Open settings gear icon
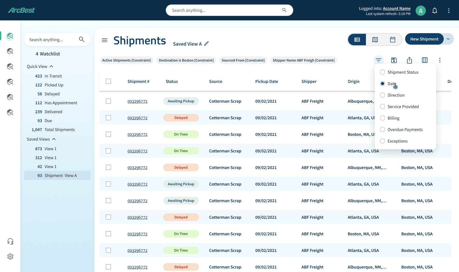The height and width of the screenshot is (272, 459). pyautogui.click(x=10, y=256)
